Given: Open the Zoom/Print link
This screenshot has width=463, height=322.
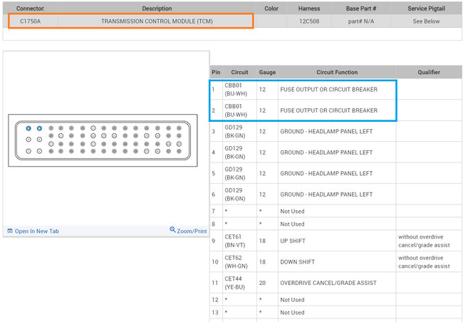Looking at the screenshot, I should click(x=192, y=231).
